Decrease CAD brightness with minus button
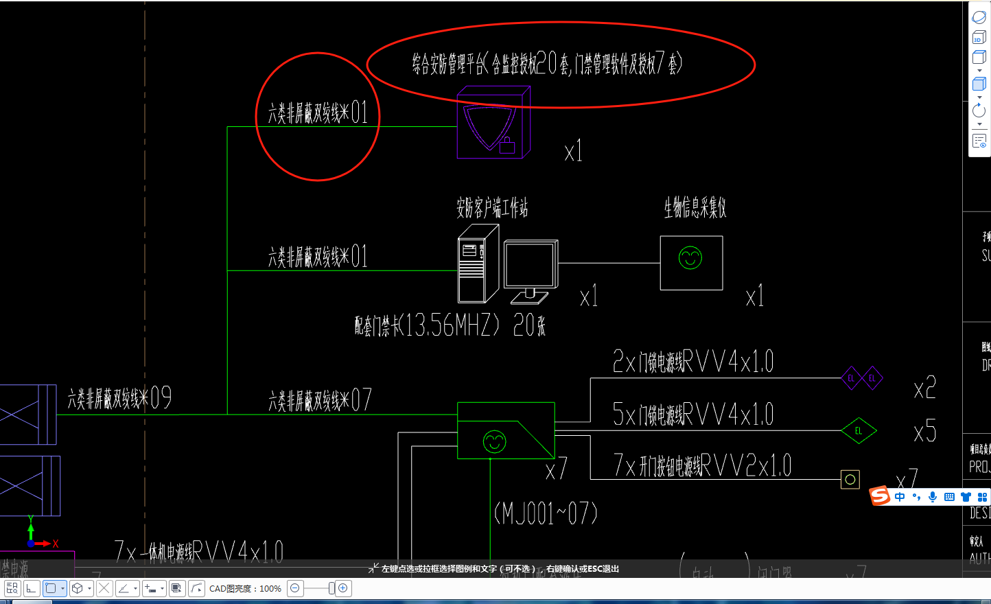The height and width of the screenshot is (604, 991). click(295, 588)
